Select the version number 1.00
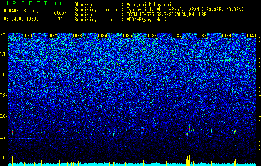 [56, 3]
